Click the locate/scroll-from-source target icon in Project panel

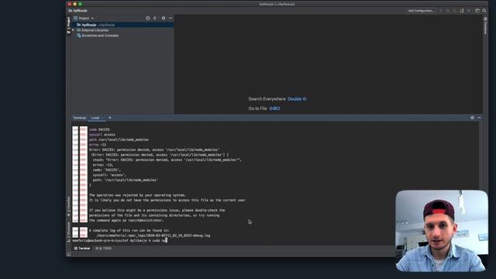[148, 19]
